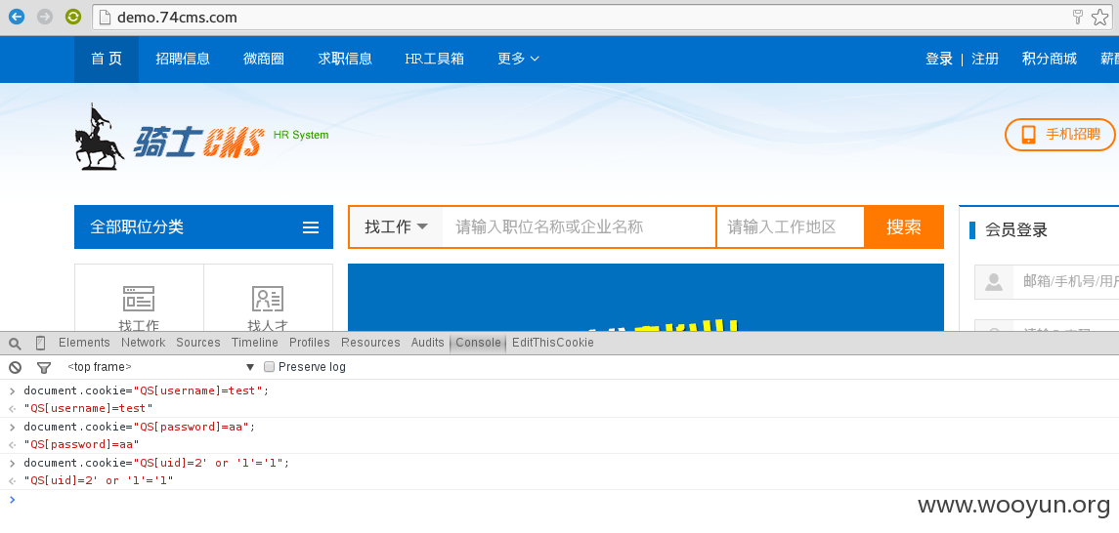This screenshot has height=533, width=1119.
Task: Click the console filter funnel icon
Action: [44, 368]
